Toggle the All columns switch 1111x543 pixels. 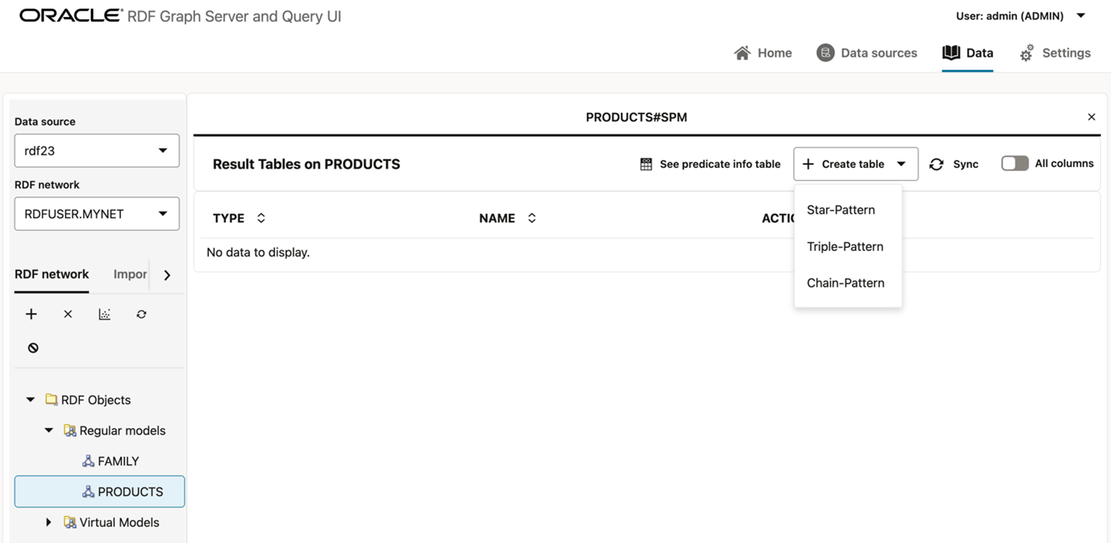[1015, 163]
